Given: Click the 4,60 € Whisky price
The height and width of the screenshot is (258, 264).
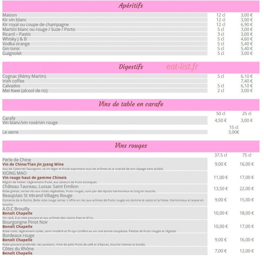Looking at the screenshot, I should (x=246, y=39).
